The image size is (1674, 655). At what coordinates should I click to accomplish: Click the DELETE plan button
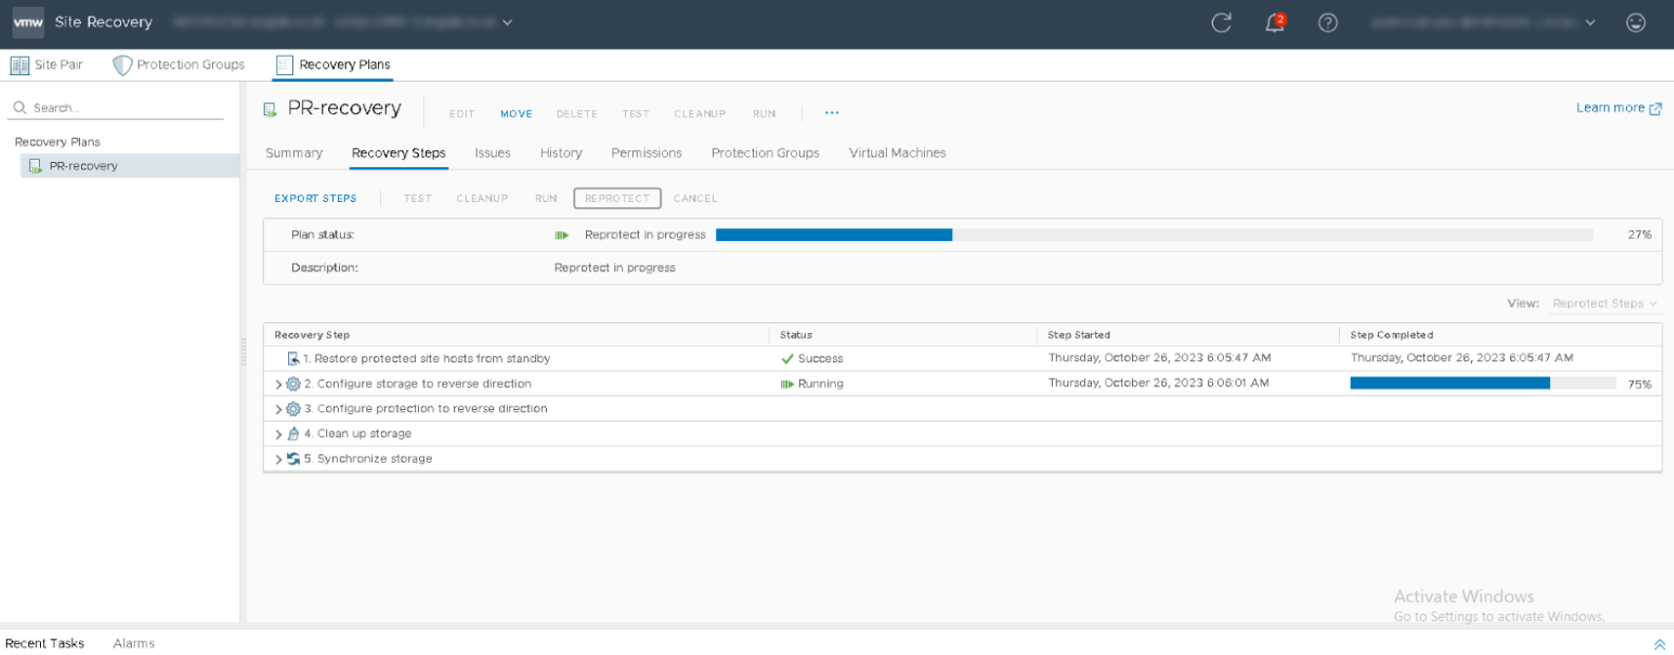[x=577, y=114]
